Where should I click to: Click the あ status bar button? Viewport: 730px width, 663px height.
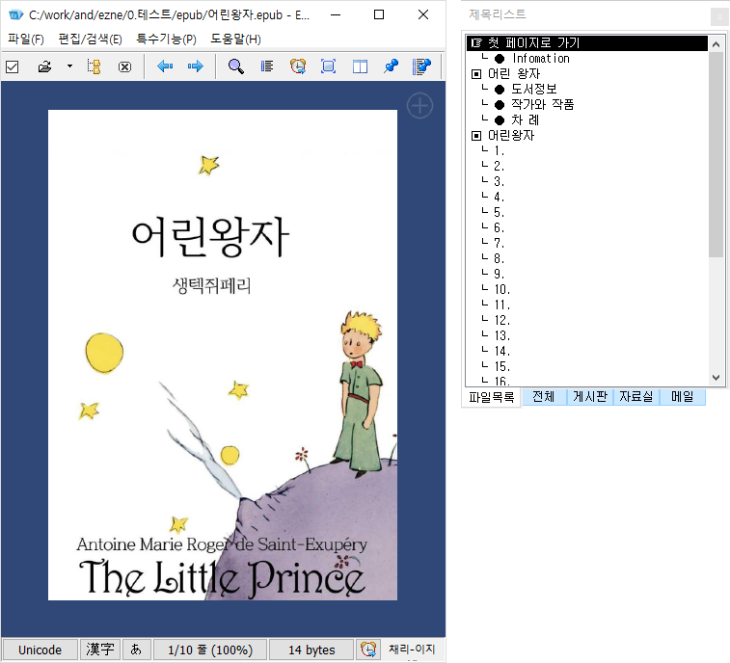(x=136, y=650)
